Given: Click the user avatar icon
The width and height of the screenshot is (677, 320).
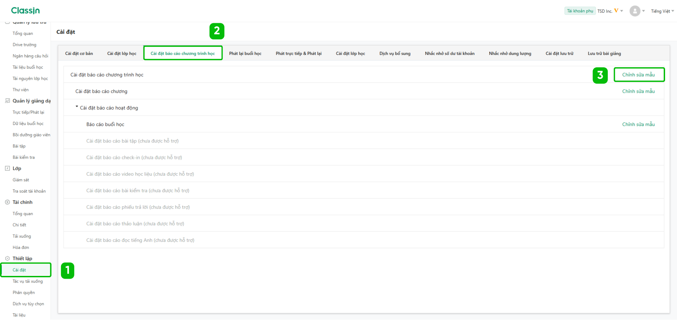Looking at the screenshot, I should [635, 11].
